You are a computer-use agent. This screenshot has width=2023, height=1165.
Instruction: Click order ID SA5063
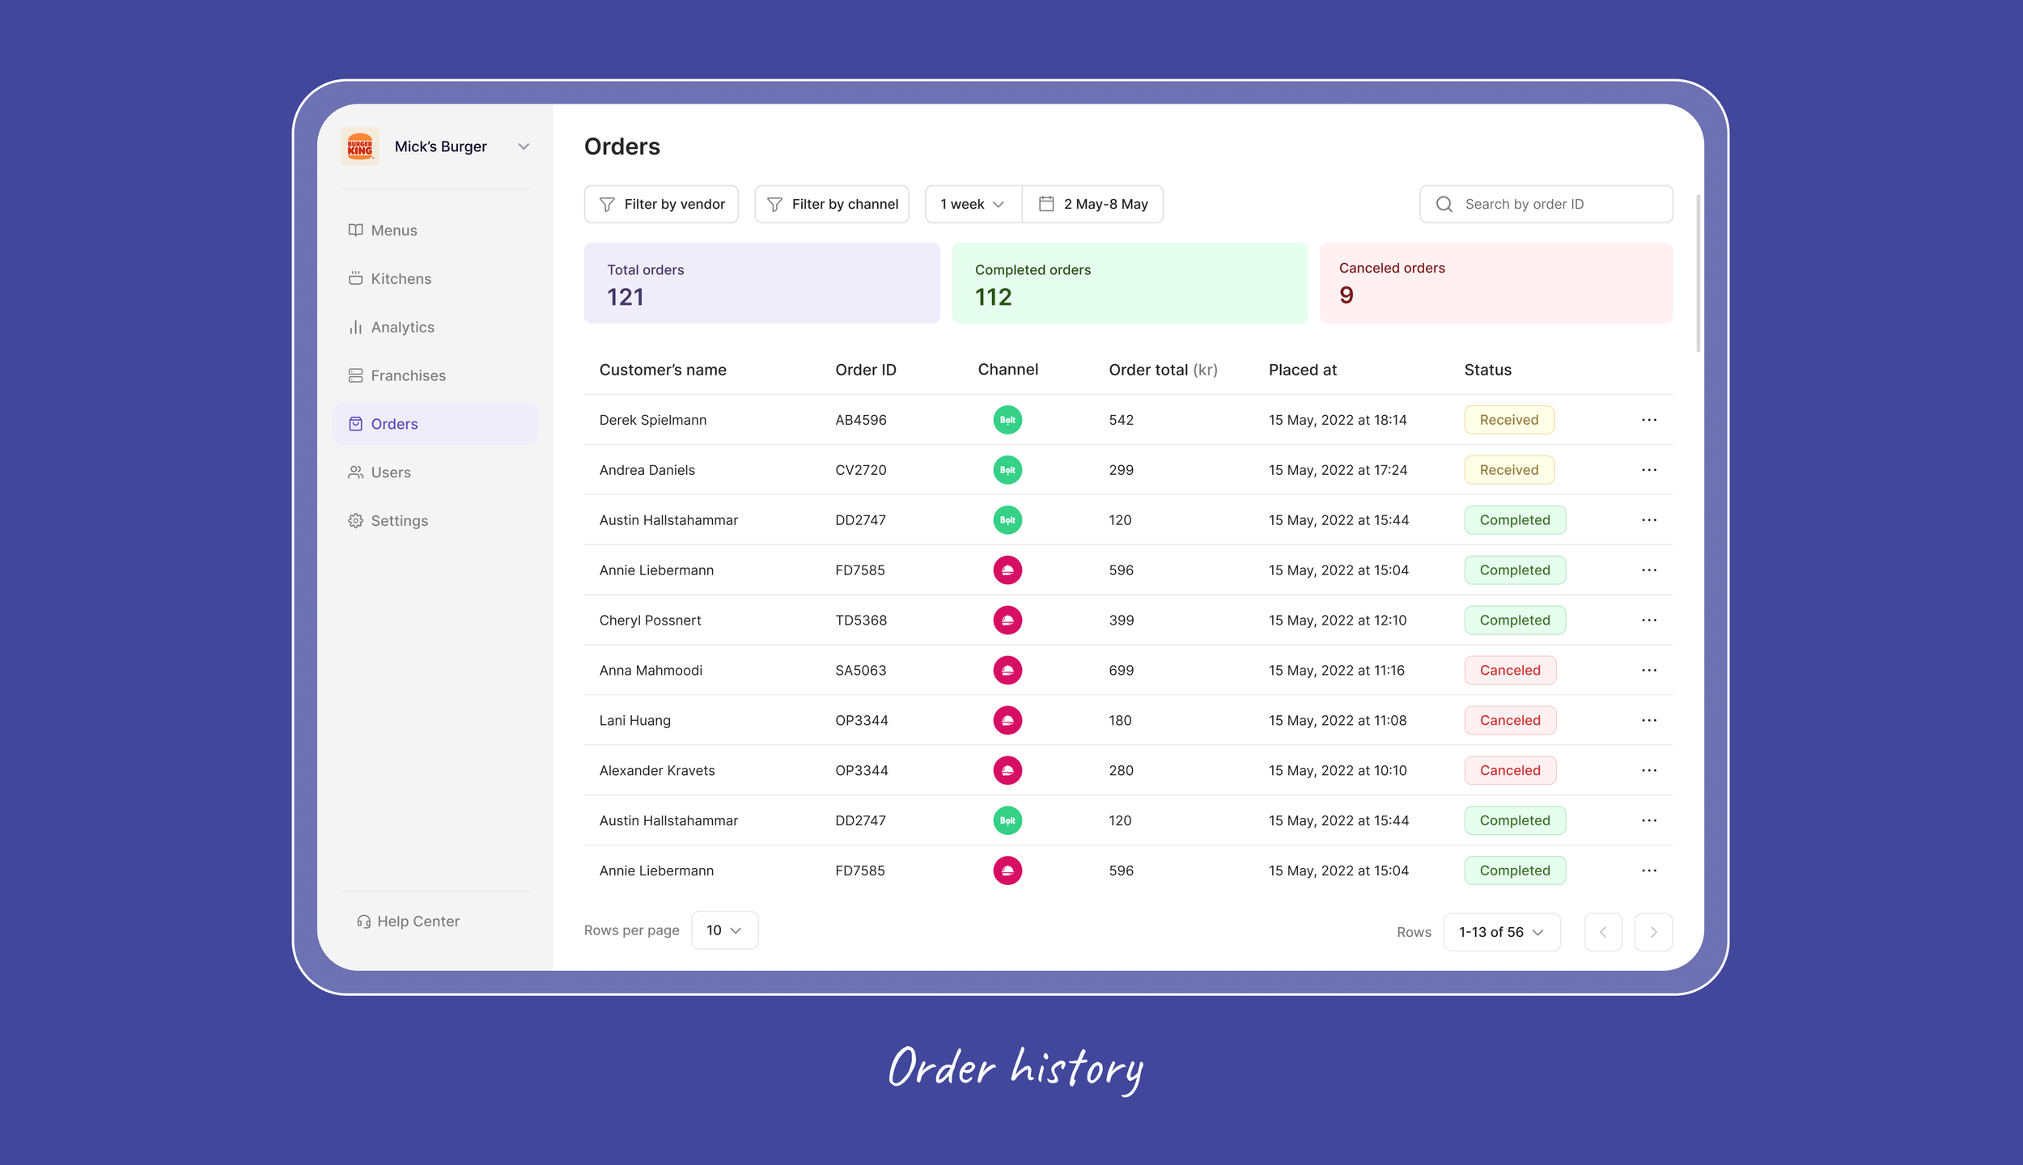coord(861,671)
